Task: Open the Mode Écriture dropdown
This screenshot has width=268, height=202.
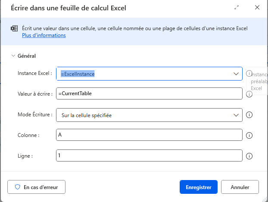Action: (236, 115)
